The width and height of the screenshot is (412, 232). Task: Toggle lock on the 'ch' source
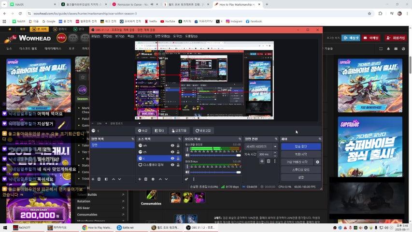[x=178, y=152]
